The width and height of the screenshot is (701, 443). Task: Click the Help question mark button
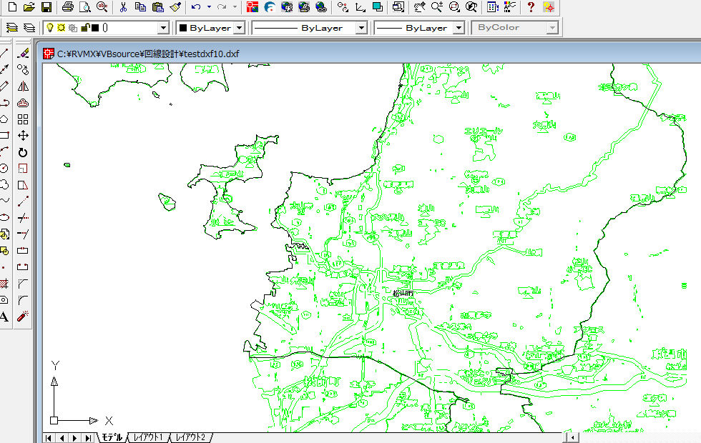(530, 7)
